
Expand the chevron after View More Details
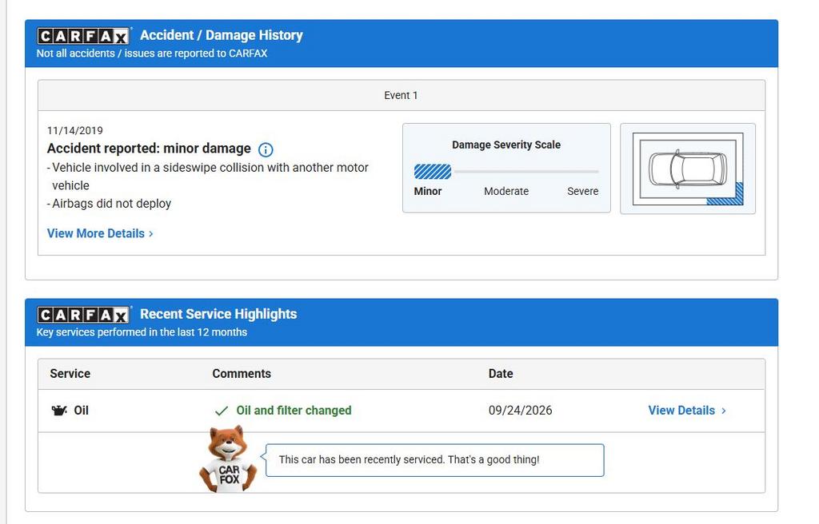[x=151, y=234]
